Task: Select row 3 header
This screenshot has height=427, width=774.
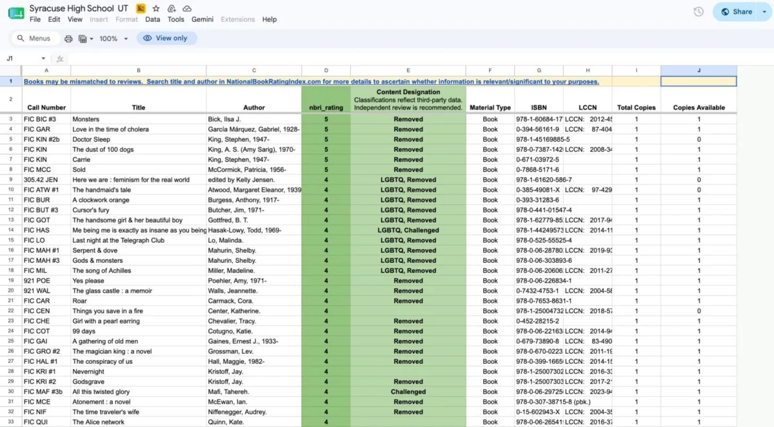Action: click(x=11, y=119)
